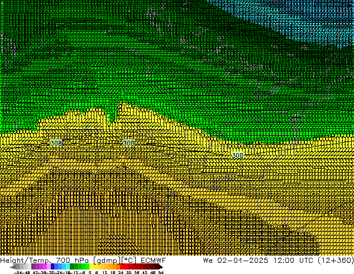Viewport: 354px width, 274px height.
Task: Click the '24' legend scale value
Action: (121, 272)
